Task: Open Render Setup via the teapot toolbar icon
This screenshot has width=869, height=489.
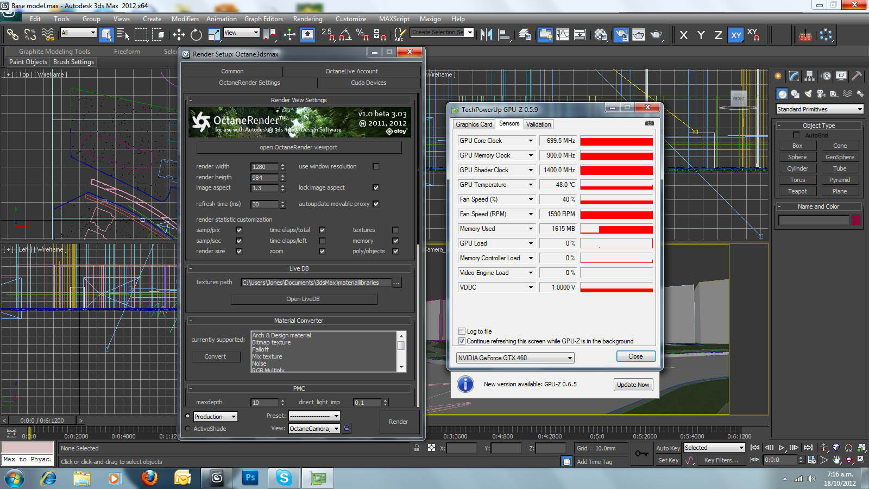Action: click(x=621, y=35)
